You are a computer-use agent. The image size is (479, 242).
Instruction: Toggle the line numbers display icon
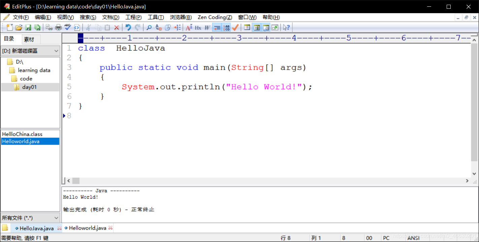(x=226, y=27)
